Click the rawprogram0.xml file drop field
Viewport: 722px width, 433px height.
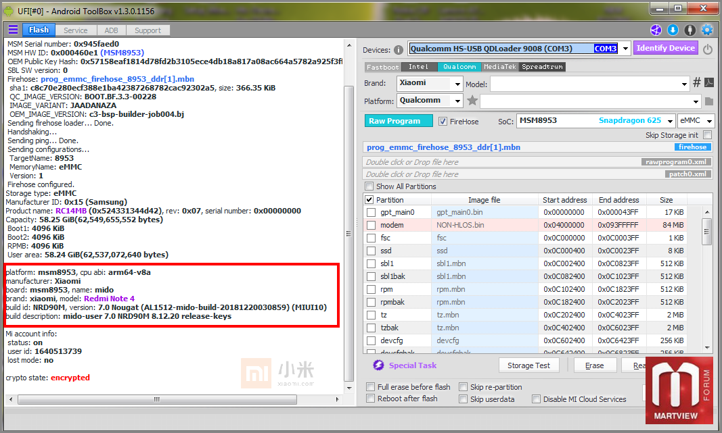pos(537,162)
